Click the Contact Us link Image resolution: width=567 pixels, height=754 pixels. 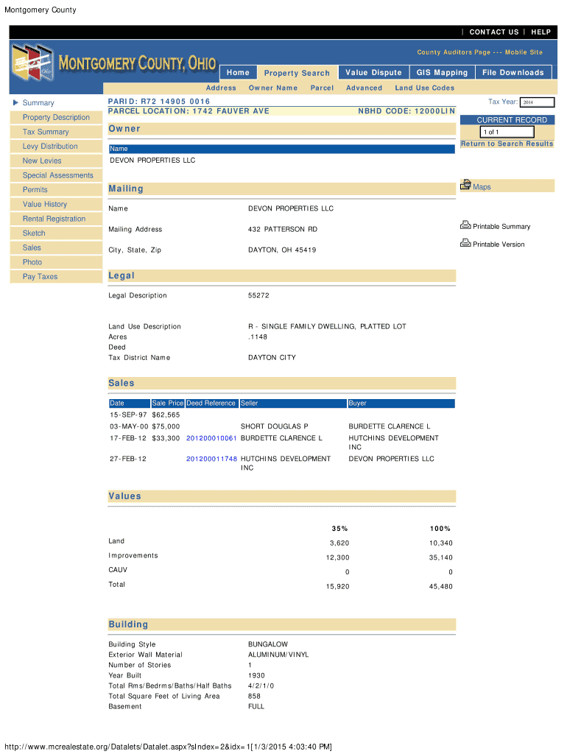point(493,32)
